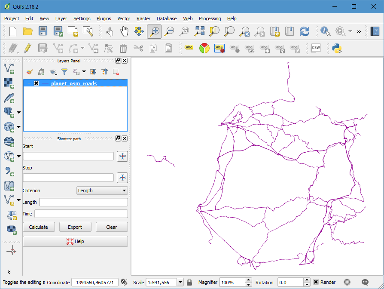Click the Calculate button
The width and height of the screenshot is (384, 289).
39,227
